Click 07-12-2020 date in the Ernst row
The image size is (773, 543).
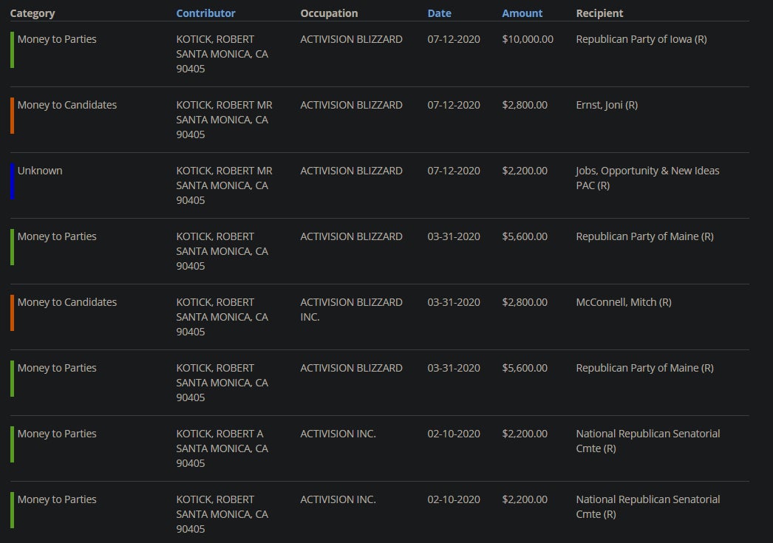point(453,105)
